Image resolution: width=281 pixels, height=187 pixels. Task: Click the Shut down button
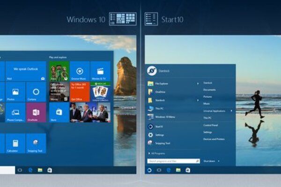(x=209, y=161)
